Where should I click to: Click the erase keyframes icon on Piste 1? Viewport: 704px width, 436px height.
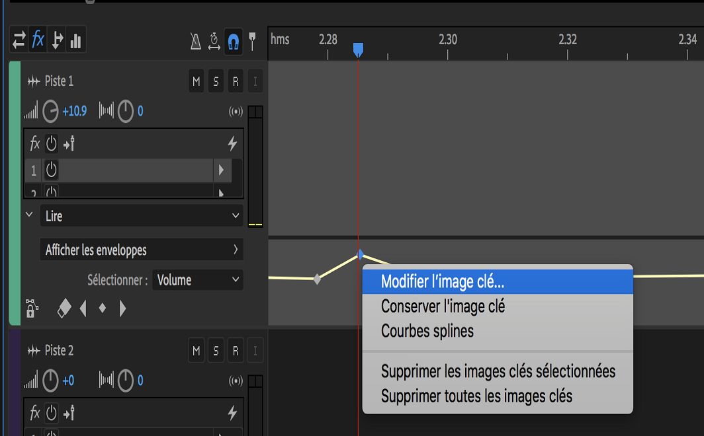click(x=64, y=308)
